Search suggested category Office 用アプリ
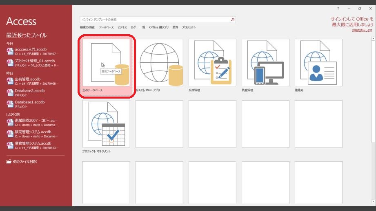The width and height of the screenshot is (376, 211). (159, 27)
